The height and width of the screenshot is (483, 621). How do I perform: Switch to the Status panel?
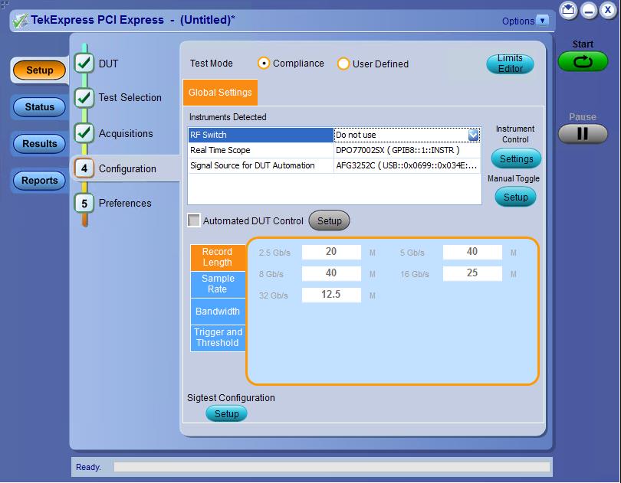[x=39, y=107]
